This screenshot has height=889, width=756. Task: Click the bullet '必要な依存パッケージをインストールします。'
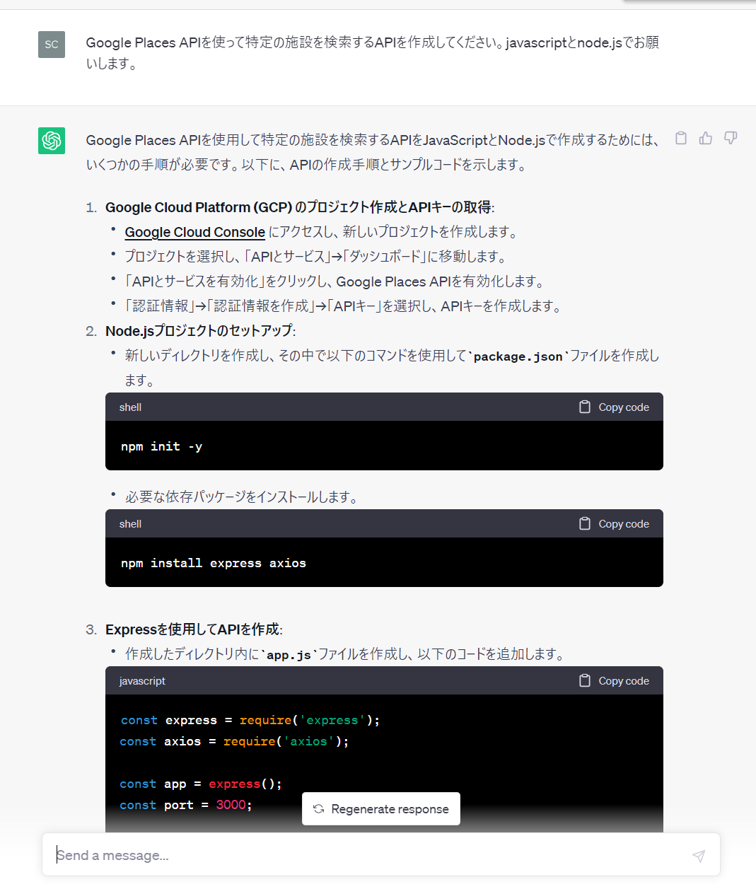click(241, 497)
